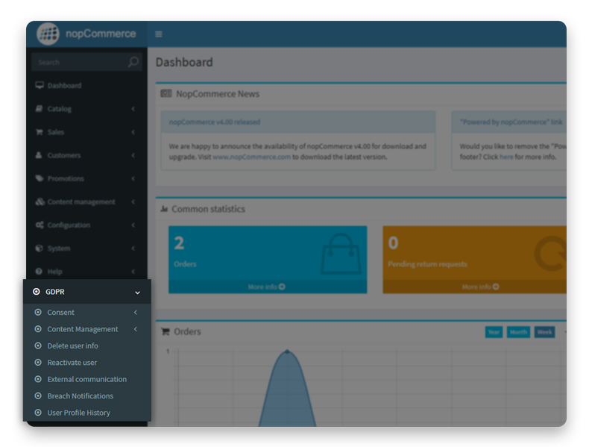The height and width of the screenshot is (447, 589).
Task: Click More info on Orders tile
Action: (268, 287)
